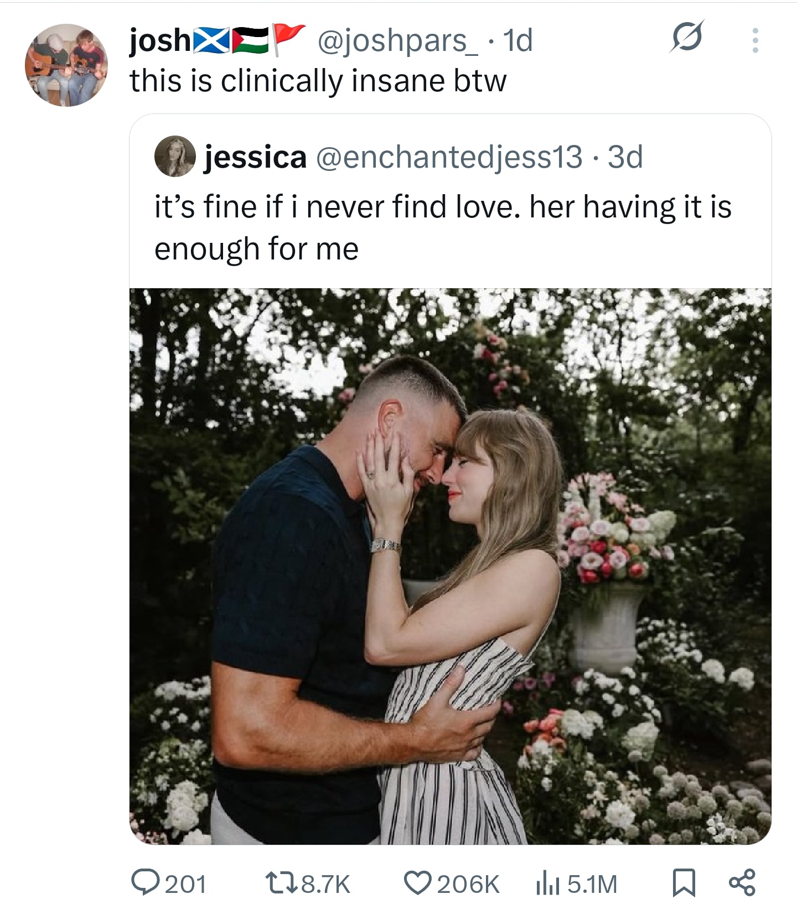Share the post via share icon

(x=742, y=882)
